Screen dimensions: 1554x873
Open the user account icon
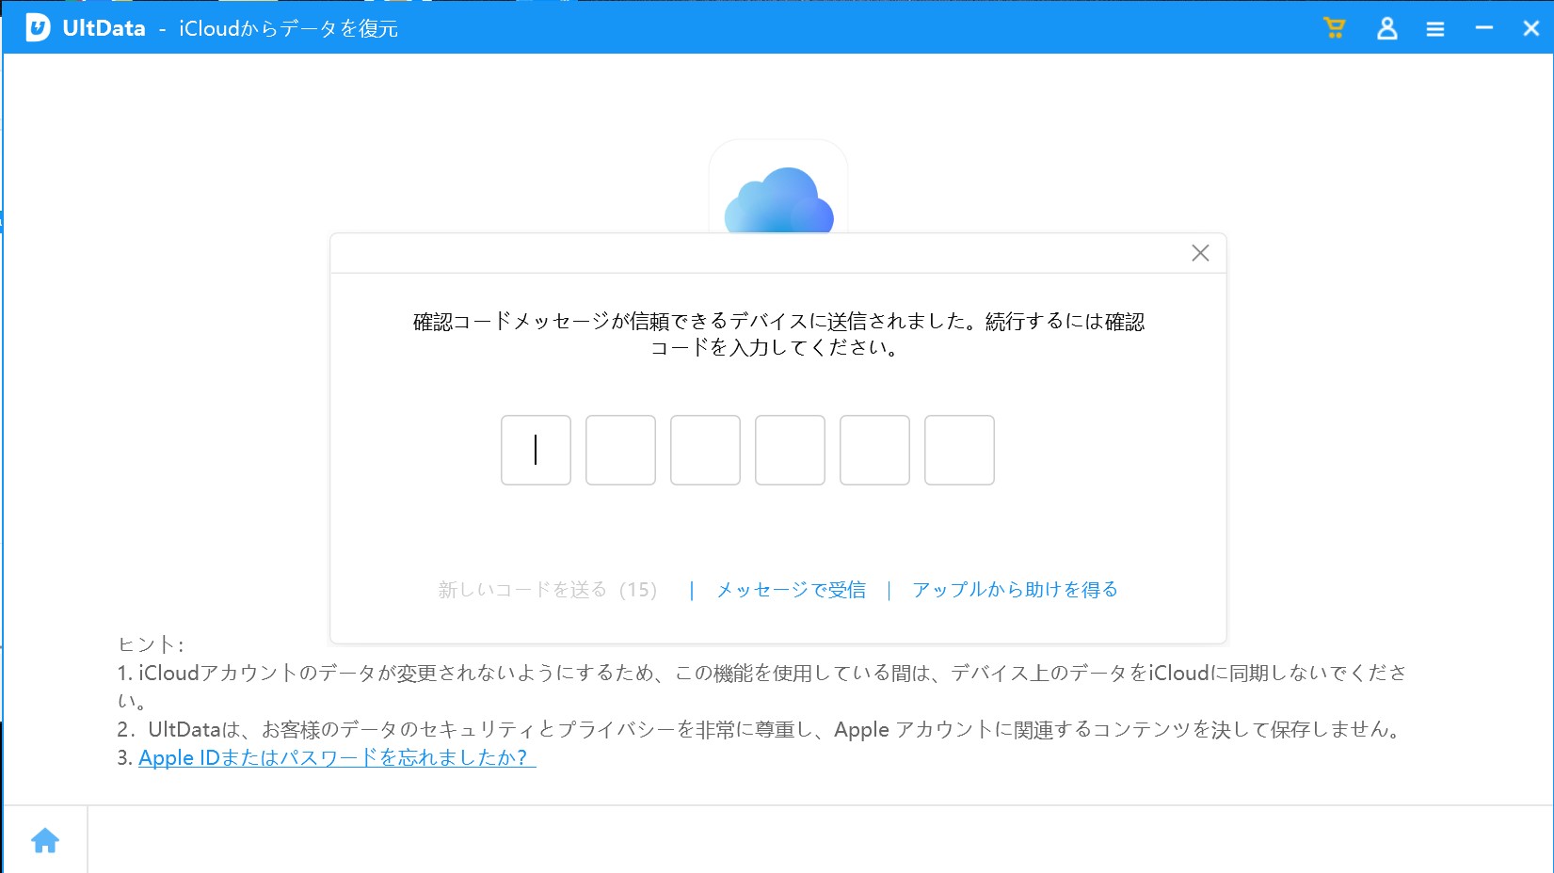pos(1386,28)
